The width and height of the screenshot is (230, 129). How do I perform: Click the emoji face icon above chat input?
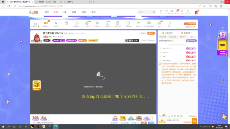[160, 116]
